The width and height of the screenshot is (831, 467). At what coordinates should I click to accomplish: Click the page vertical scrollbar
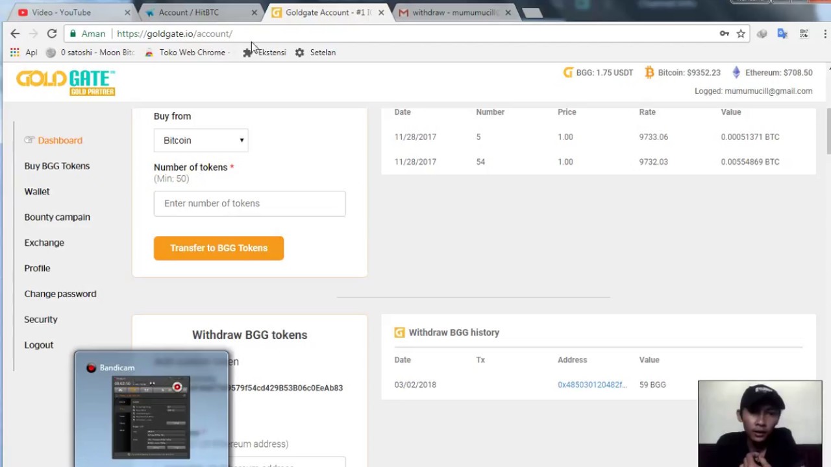(828, 132)
